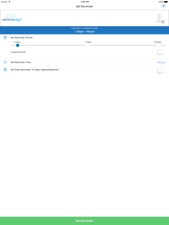Click the Set Daily Reminder To Wear text
The image size is (169, 225).
coord(35,70)
